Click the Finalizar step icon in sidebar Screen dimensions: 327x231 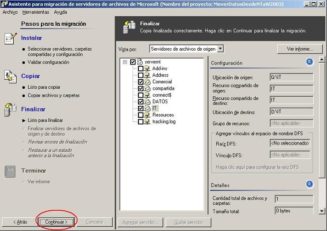pyautogui.click(x=10, y=110)
